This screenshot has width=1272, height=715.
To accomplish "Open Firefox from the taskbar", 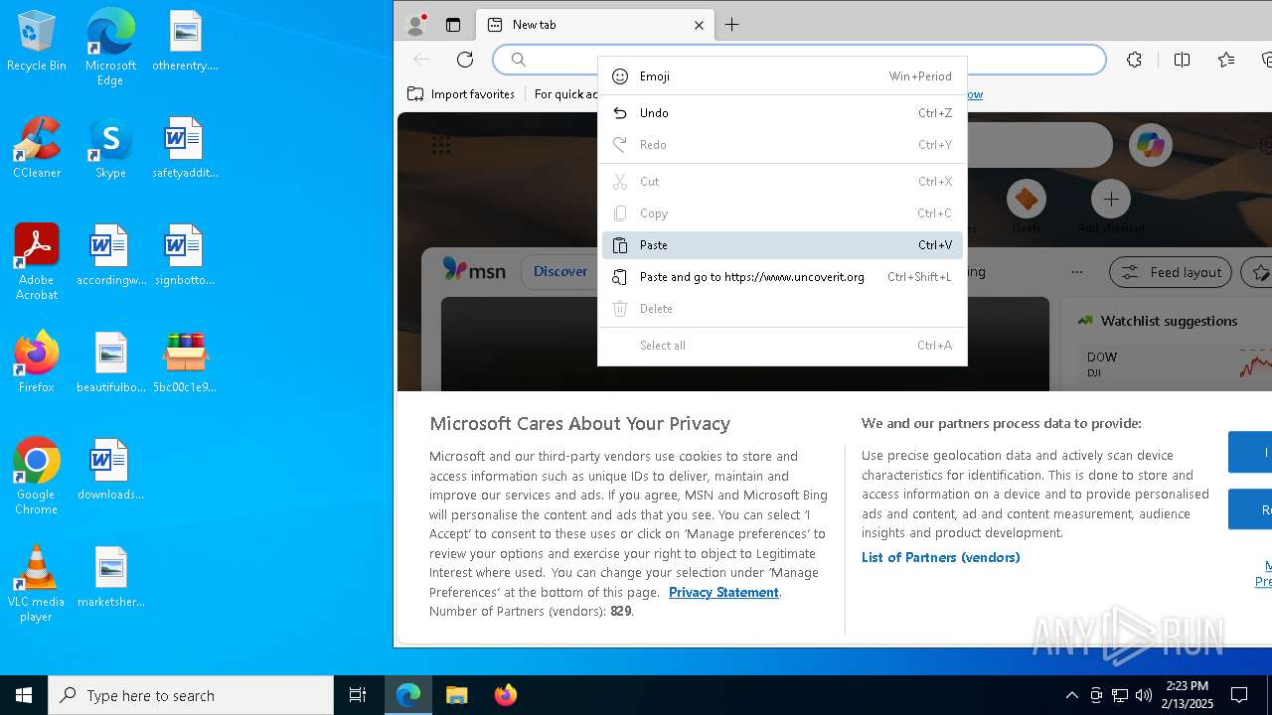I will pyautogui.click(x=505, y=695).
